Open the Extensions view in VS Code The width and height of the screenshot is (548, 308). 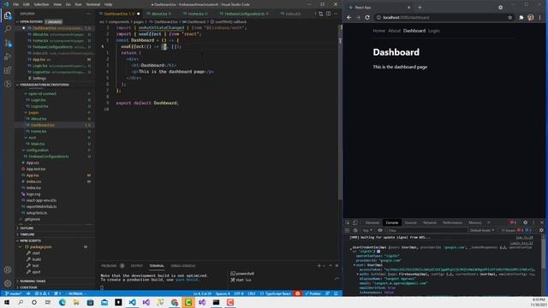8,70
